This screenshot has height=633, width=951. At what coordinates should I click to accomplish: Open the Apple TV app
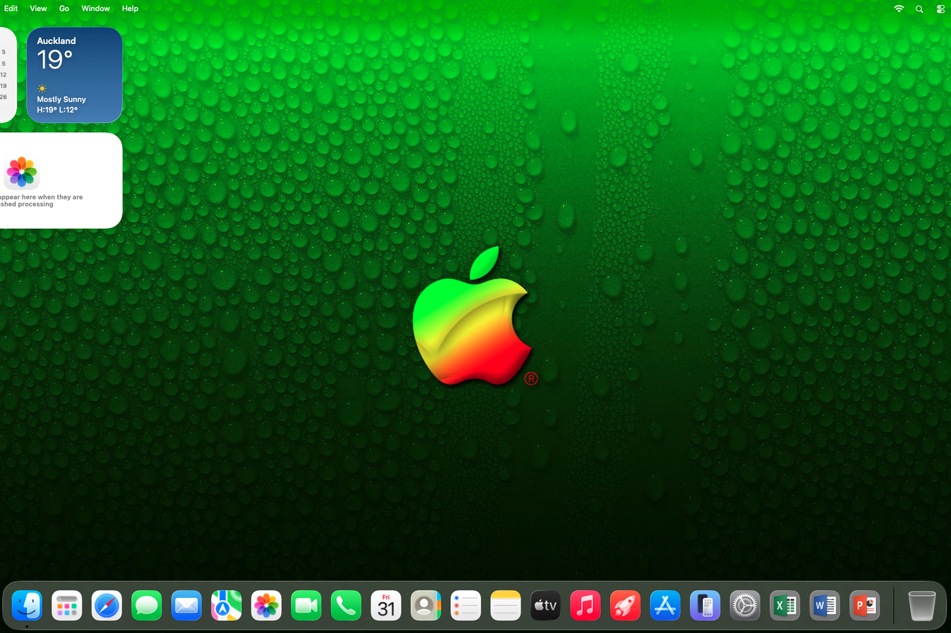[545, 605]
